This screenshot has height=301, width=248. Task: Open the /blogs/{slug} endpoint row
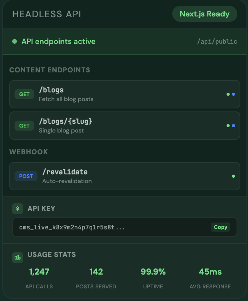pos(125,126)
